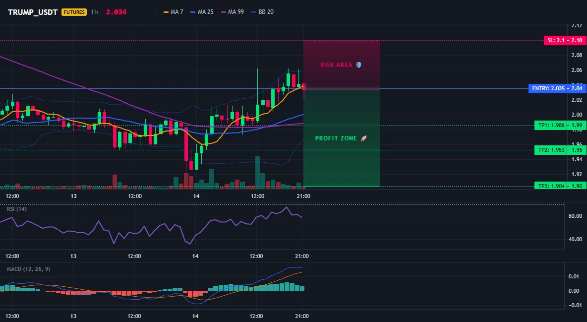Click the PROFIT ZONE text

[336, 138]
